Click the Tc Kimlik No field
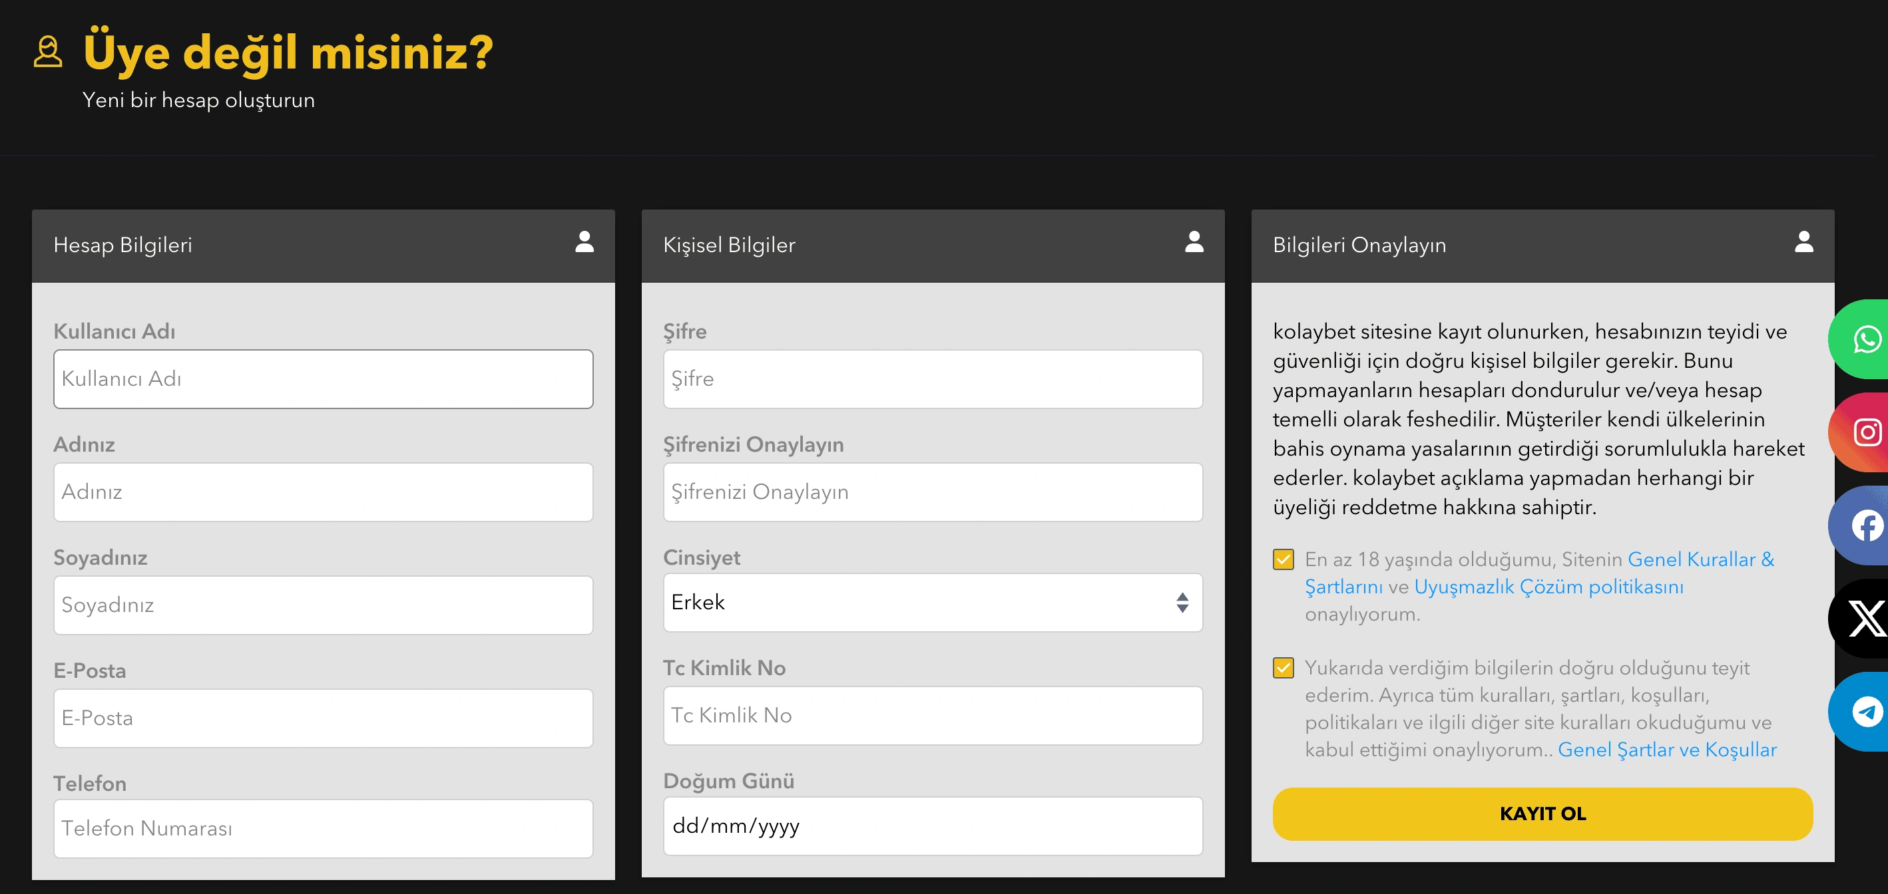 (932, 715)
